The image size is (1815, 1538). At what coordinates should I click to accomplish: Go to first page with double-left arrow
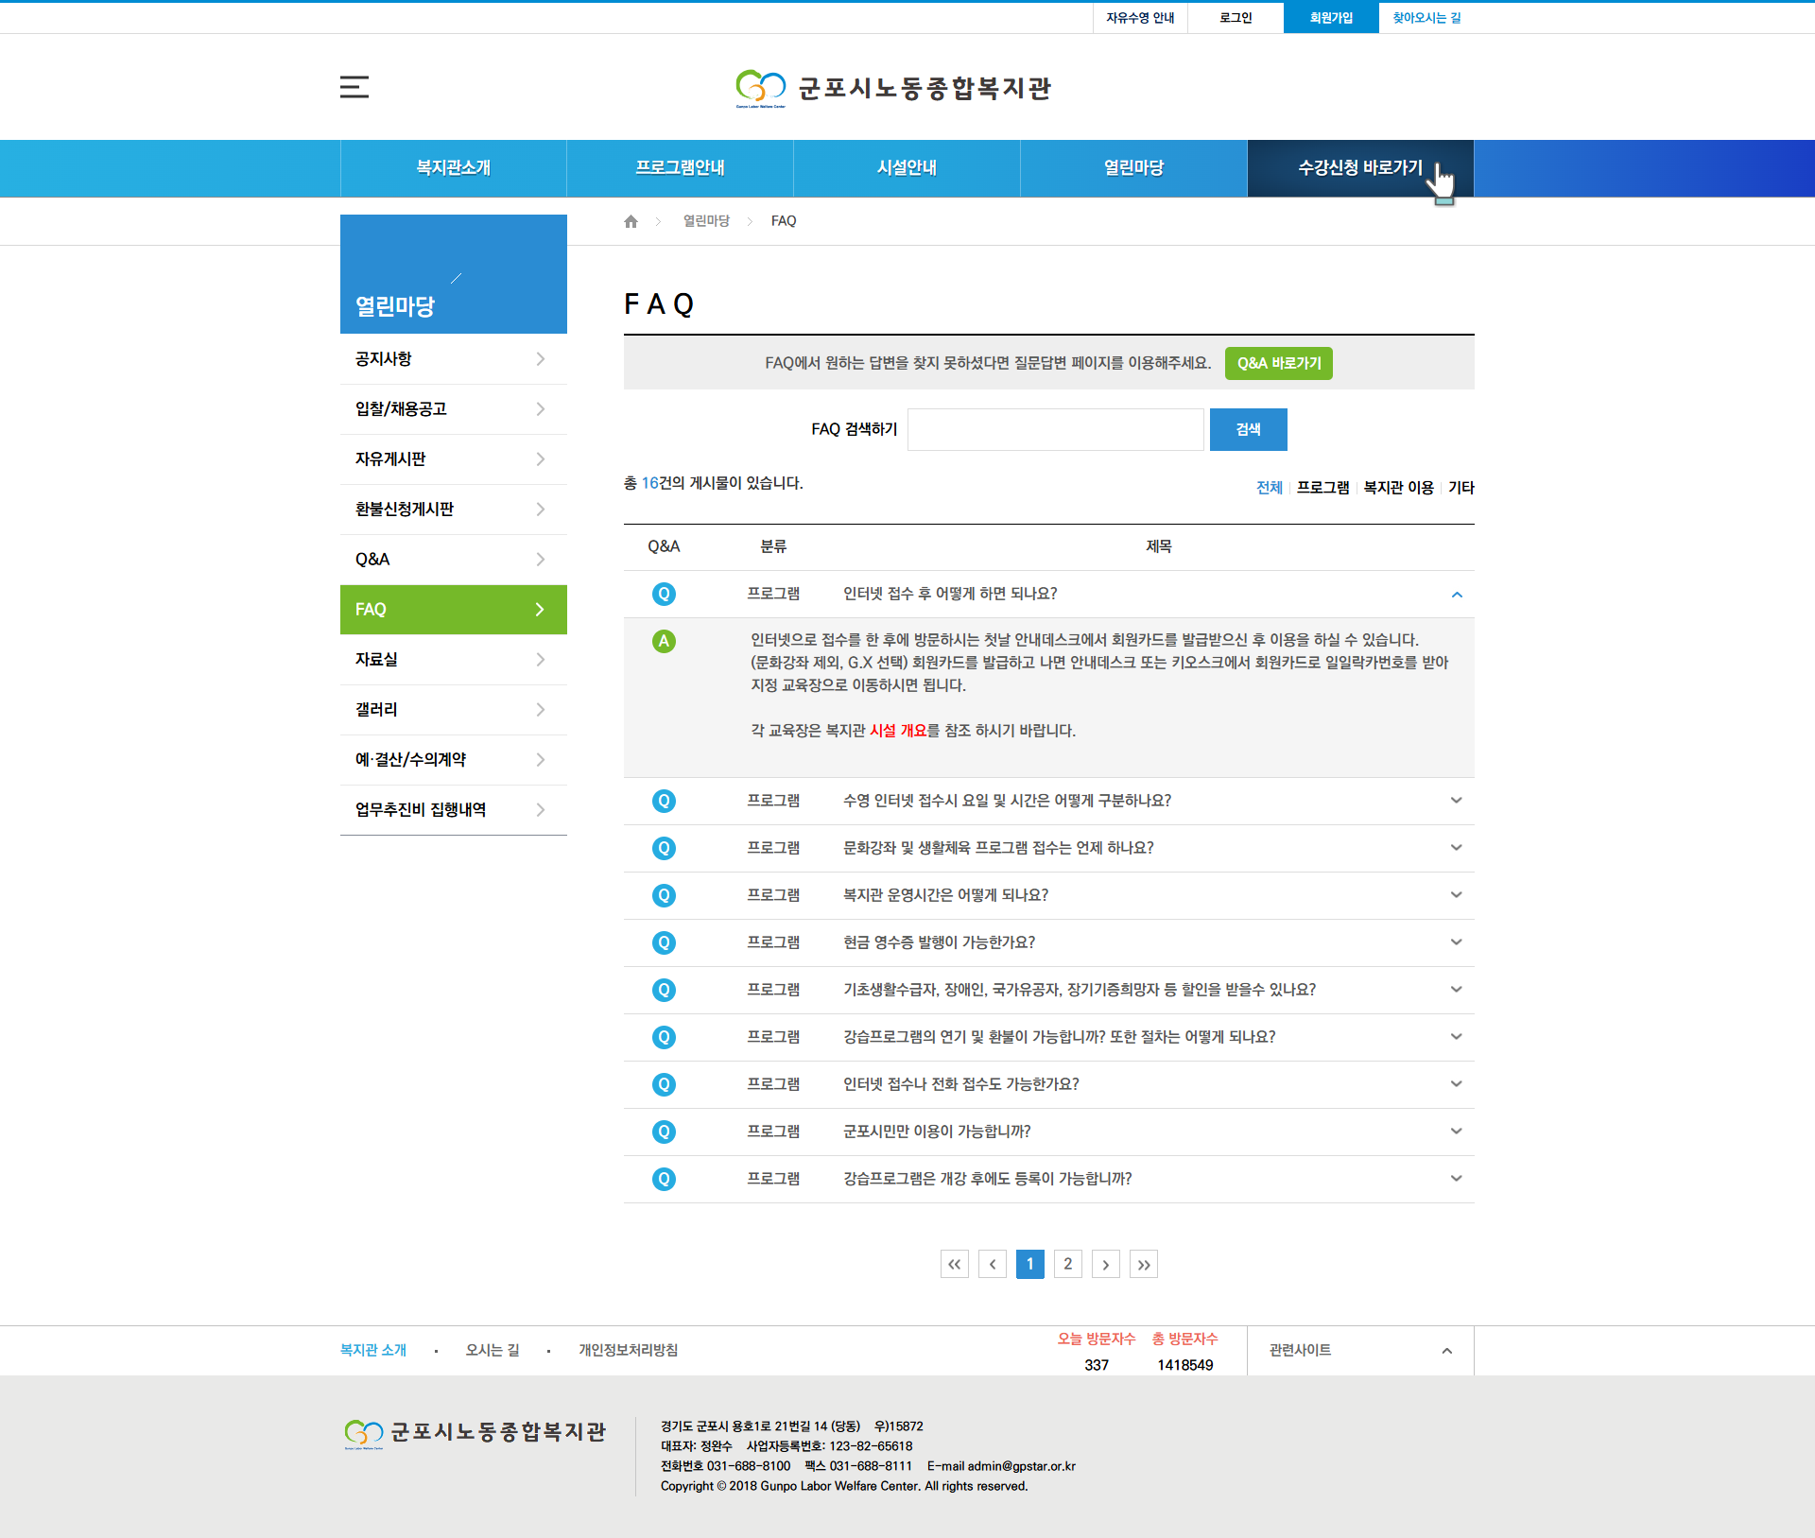pos(954,1264)
